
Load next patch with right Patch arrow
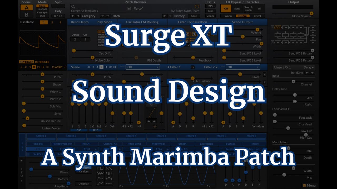click(x=108, y=16)
